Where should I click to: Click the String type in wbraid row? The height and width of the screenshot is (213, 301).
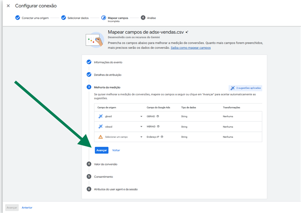pyautogui.click(x=184, y=127)
